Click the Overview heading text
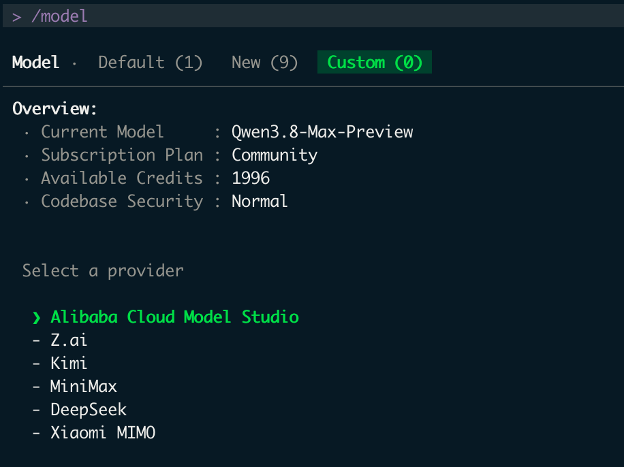Image resolution: width=624 pixels, height=467 pixels. pos(54,109)
